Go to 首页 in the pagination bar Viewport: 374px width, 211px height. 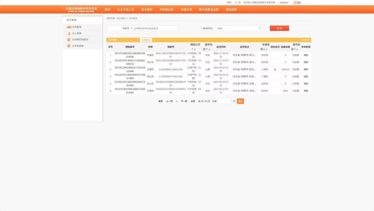pos(161,101)
